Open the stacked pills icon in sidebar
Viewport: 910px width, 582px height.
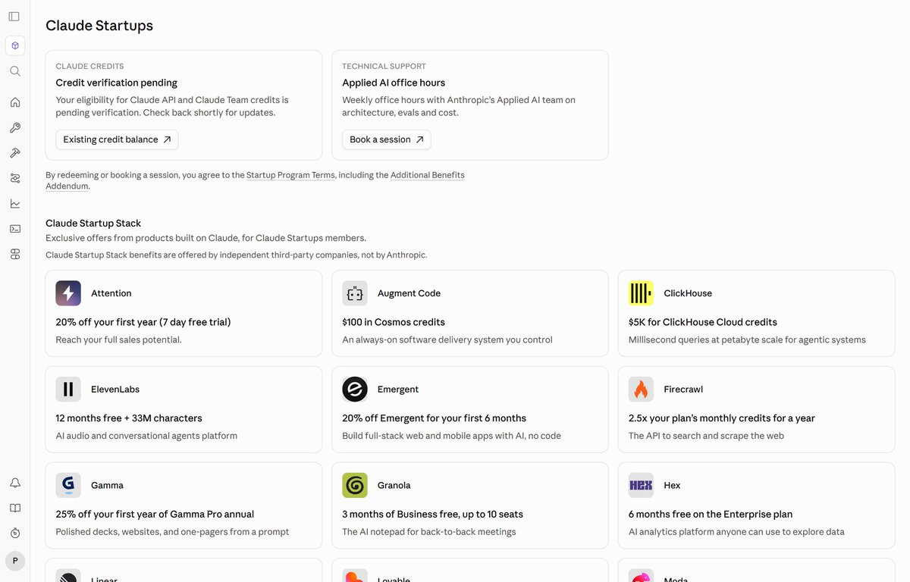point(15,254)
